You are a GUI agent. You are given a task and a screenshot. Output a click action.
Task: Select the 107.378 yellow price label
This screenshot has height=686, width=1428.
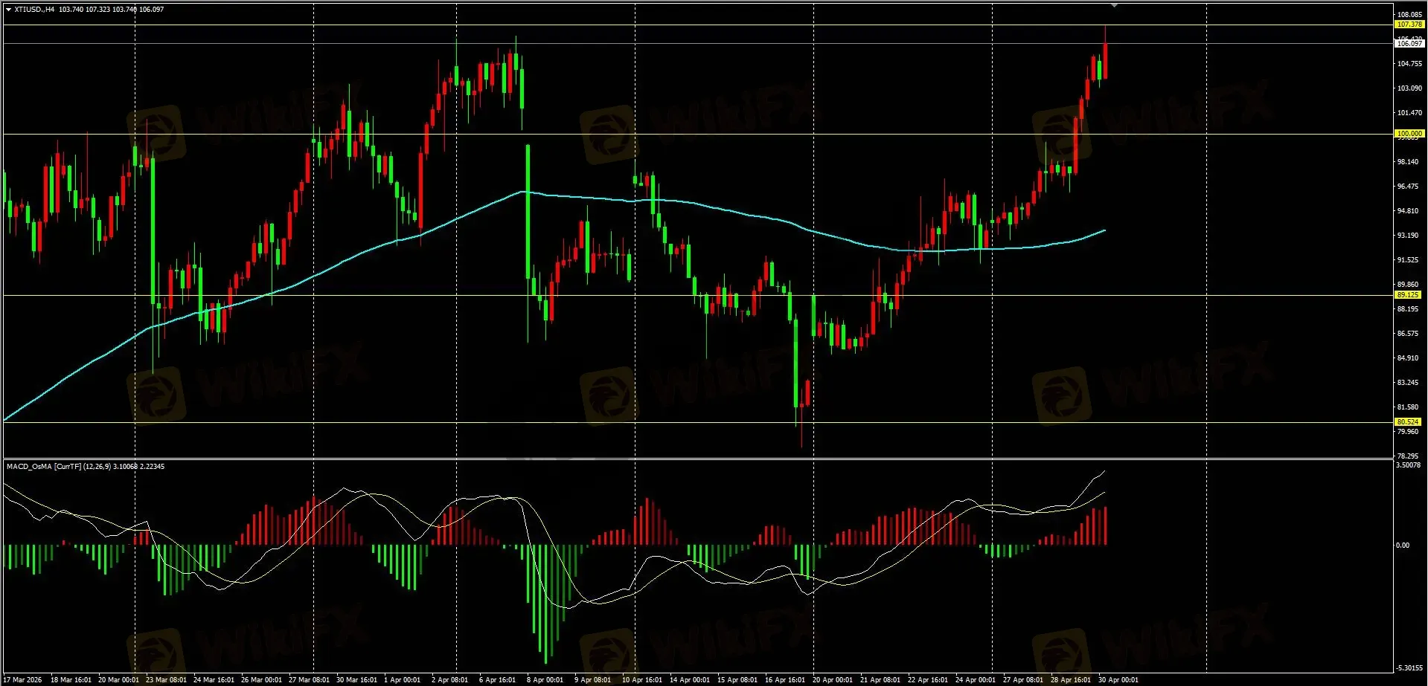(x=1409, y=25)
